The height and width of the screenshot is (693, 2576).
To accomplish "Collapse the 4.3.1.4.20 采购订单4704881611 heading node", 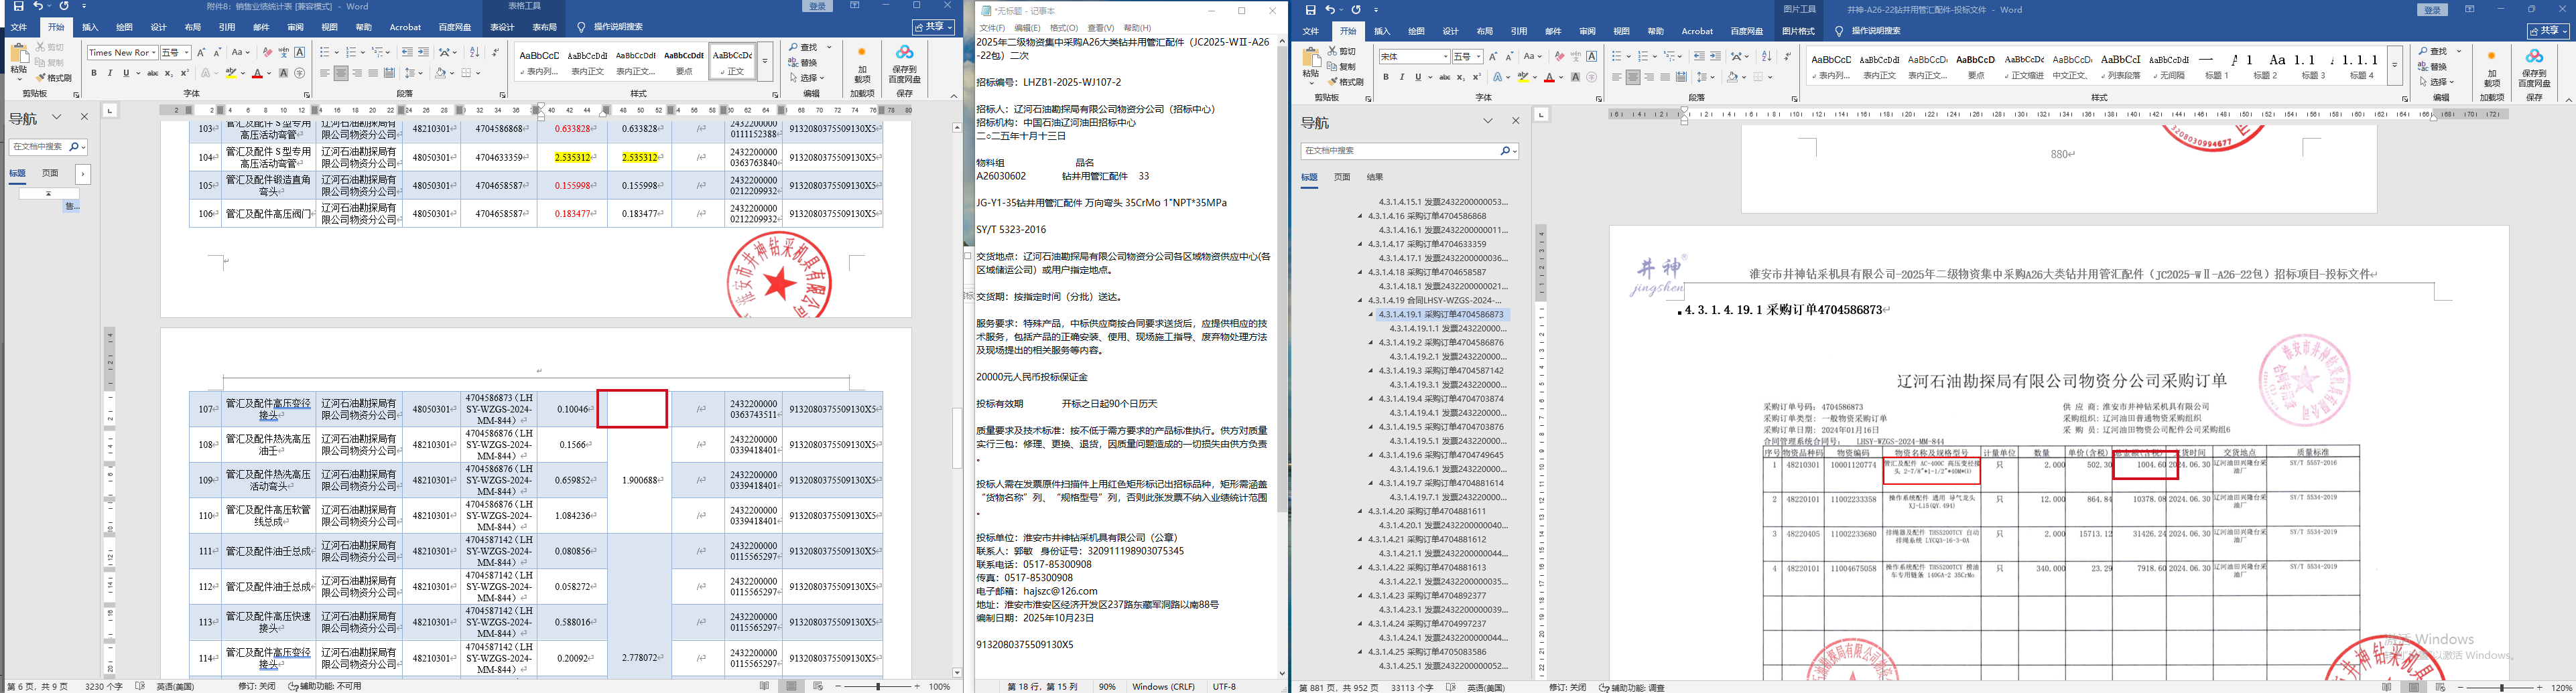I will pos(1360,512).
